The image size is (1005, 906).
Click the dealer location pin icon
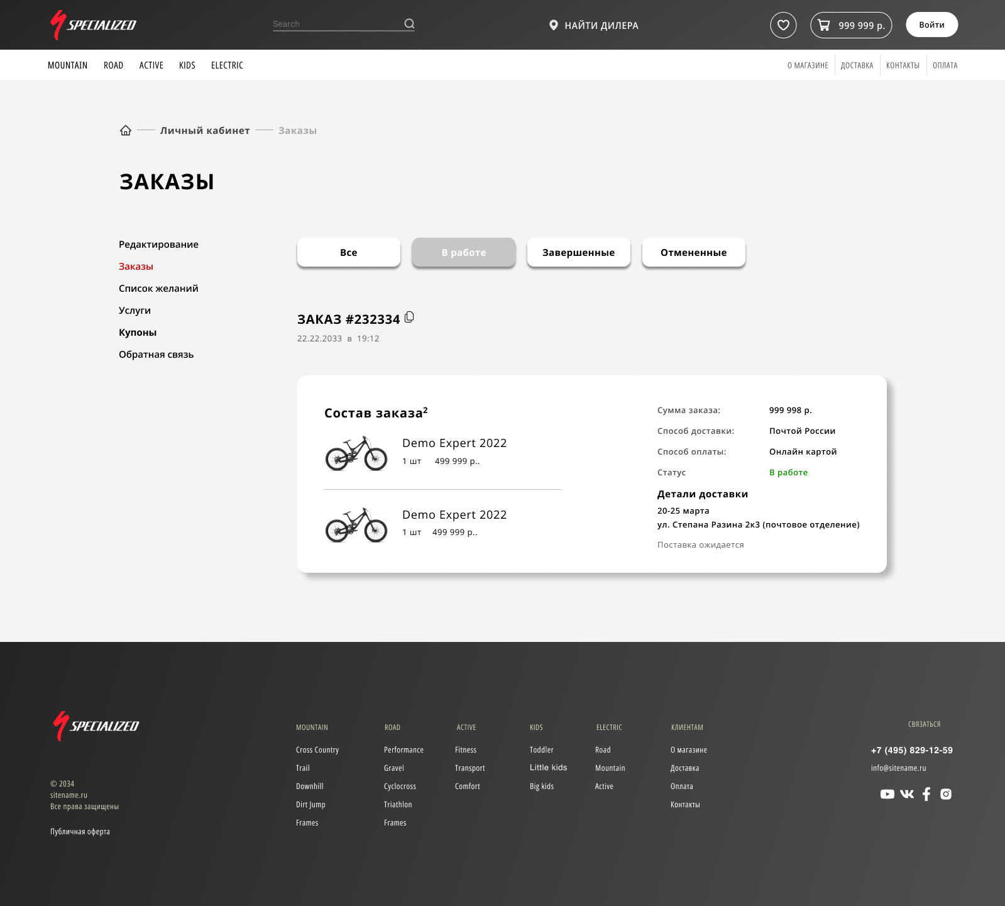click(x=554, y=25)
